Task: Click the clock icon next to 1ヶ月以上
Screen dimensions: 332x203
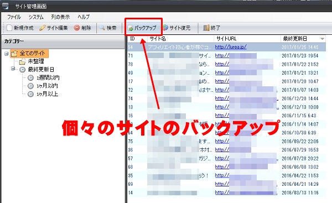Action: (30, 94)
